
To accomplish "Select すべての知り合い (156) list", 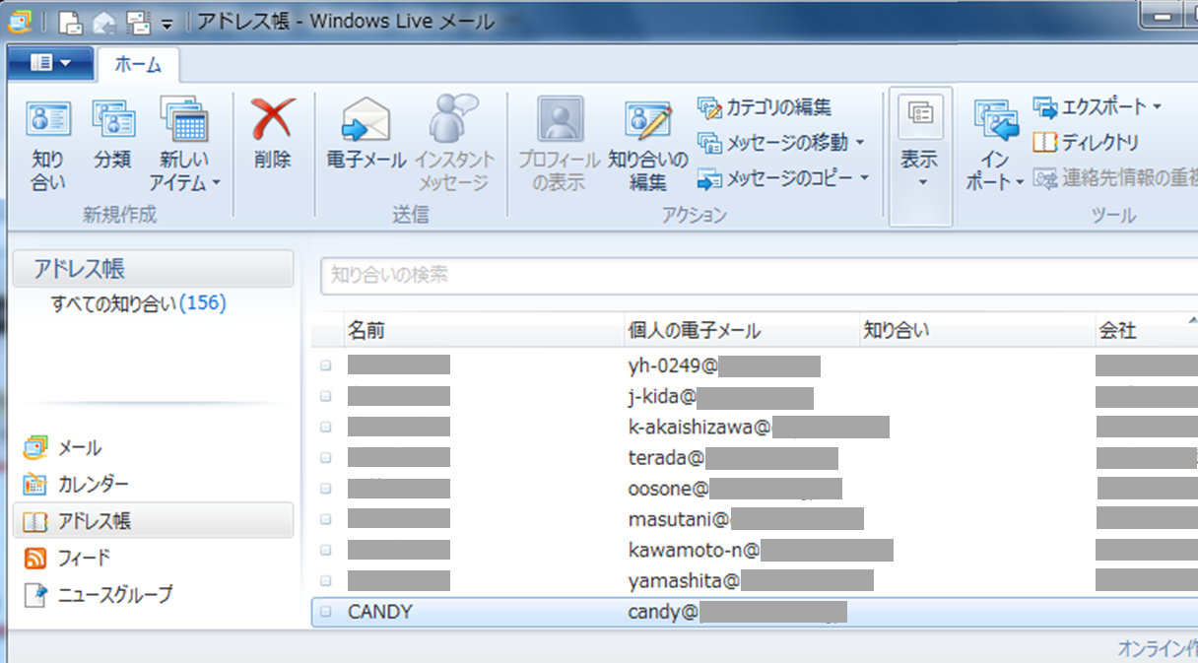I will (x=138, y=303).
